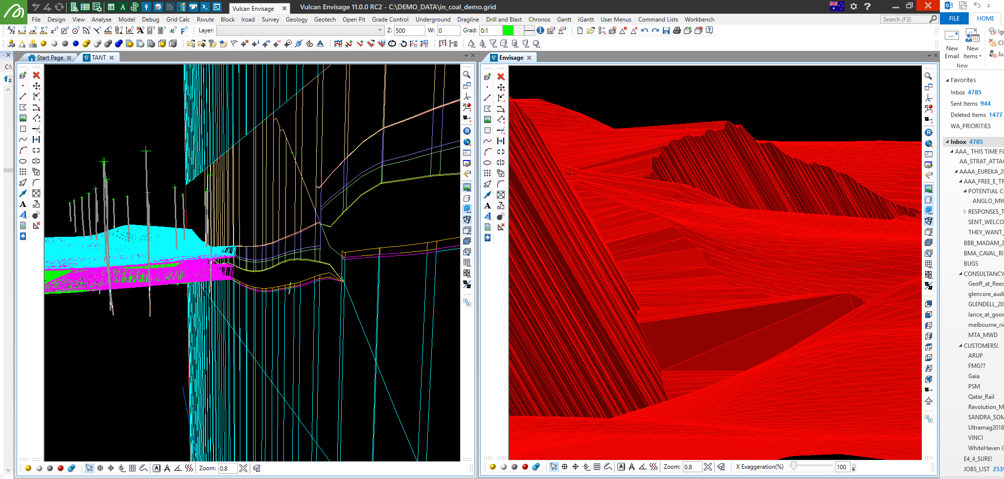Click the zoom magnifier icon in TANT window
The height and width of the screenshot is (479, 1004).
click(x=467, y=75)
